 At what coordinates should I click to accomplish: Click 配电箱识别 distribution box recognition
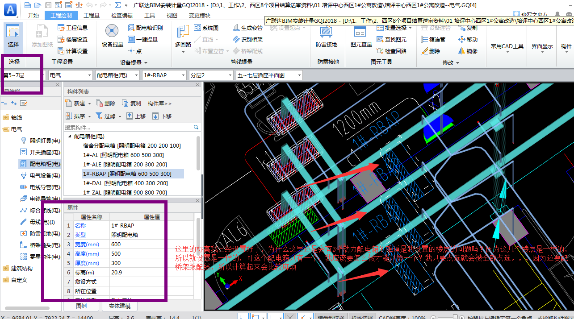click(145, 28)
